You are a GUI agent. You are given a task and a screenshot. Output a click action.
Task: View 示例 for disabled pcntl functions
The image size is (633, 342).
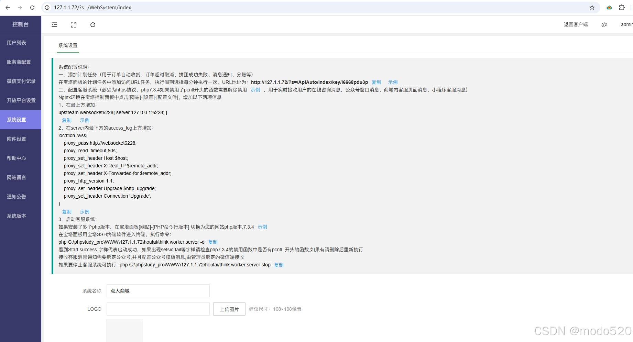(255, 90)
